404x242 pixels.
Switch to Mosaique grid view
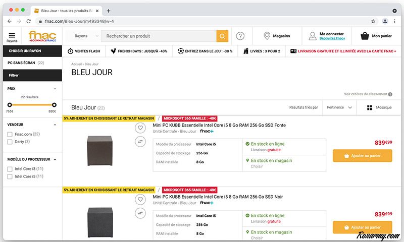(370, 107)
